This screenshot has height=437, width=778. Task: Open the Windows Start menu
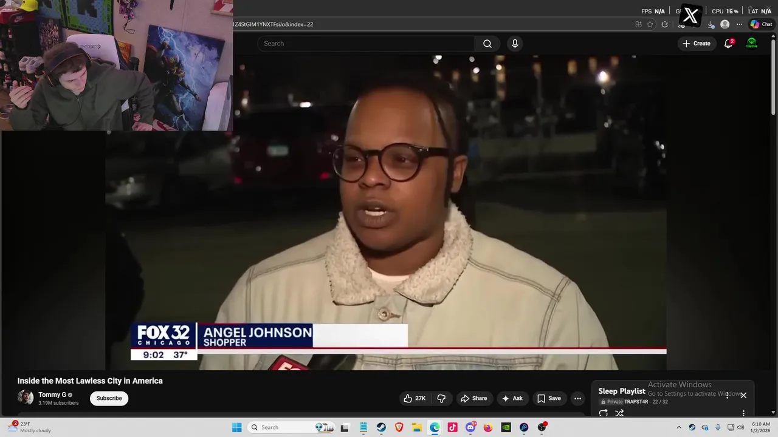237,427
